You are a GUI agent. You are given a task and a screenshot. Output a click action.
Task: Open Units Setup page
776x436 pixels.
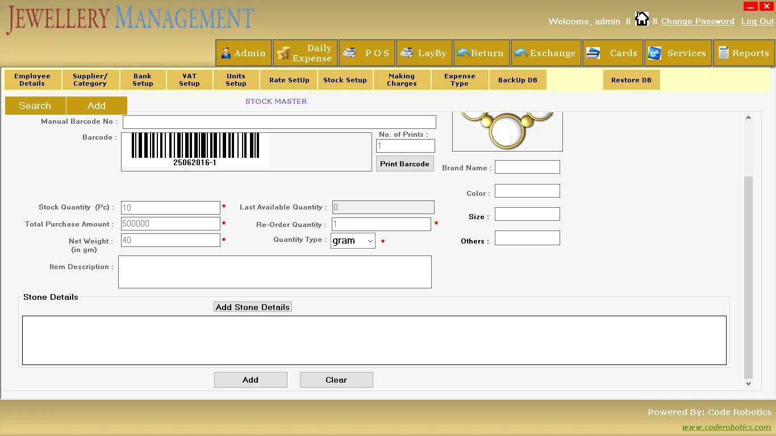click(236, 80)
